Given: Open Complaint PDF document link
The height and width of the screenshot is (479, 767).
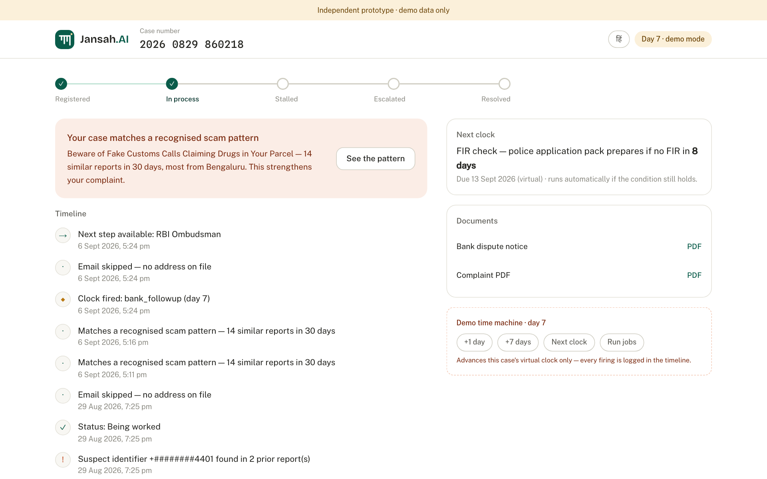Looking at the screenshot, I should tap(694, 275).
